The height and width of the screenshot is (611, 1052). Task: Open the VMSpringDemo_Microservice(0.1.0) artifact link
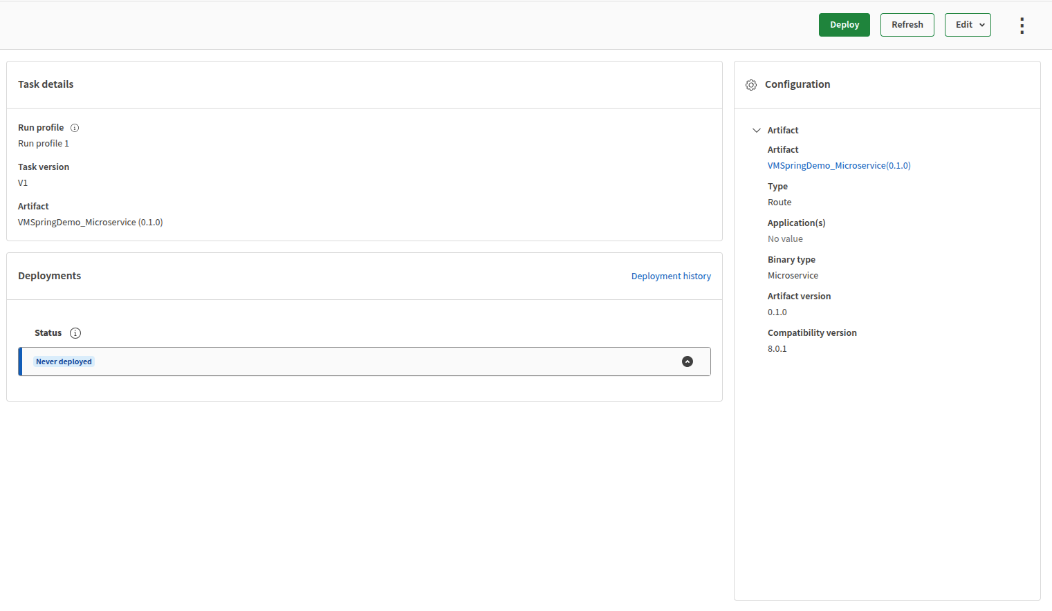pyautogui.click(x=839, y=166)
